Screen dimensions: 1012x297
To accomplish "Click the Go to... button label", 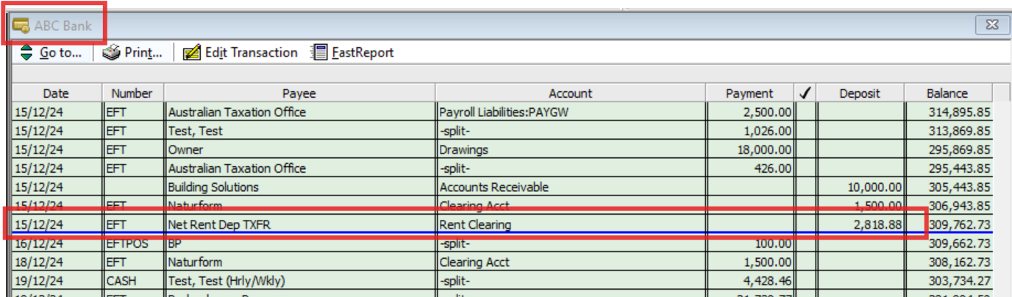I will point(60,53).
